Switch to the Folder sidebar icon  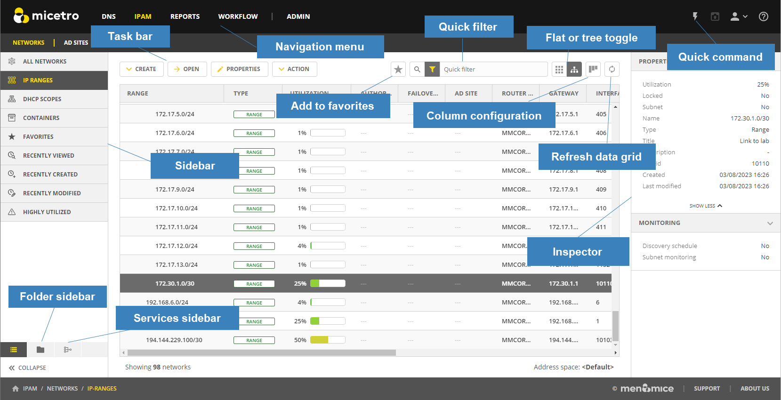40,350
